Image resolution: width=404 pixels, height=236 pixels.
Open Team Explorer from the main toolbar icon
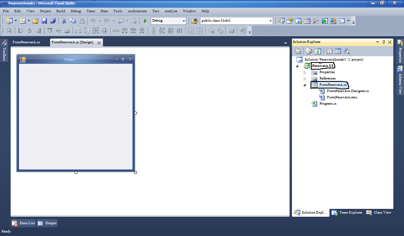coord(299,21)
